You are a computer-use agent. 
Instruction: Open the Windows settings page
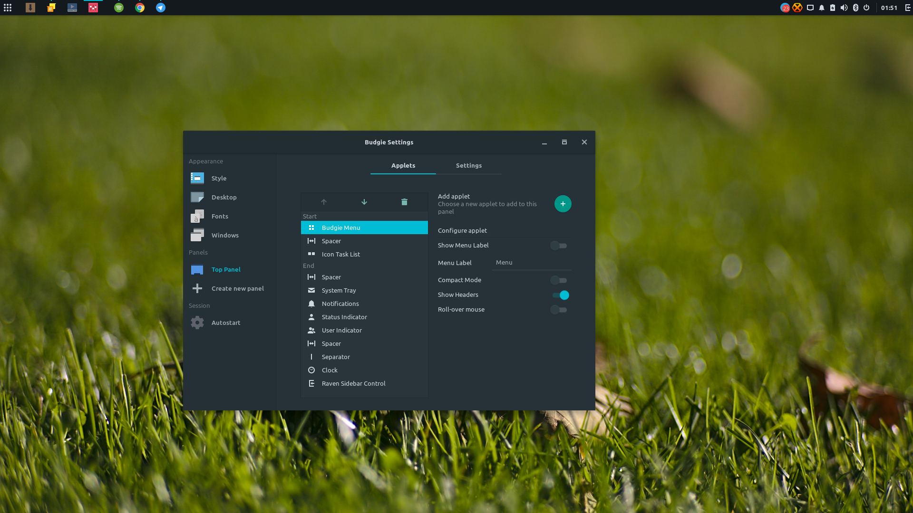click(229, 235)
